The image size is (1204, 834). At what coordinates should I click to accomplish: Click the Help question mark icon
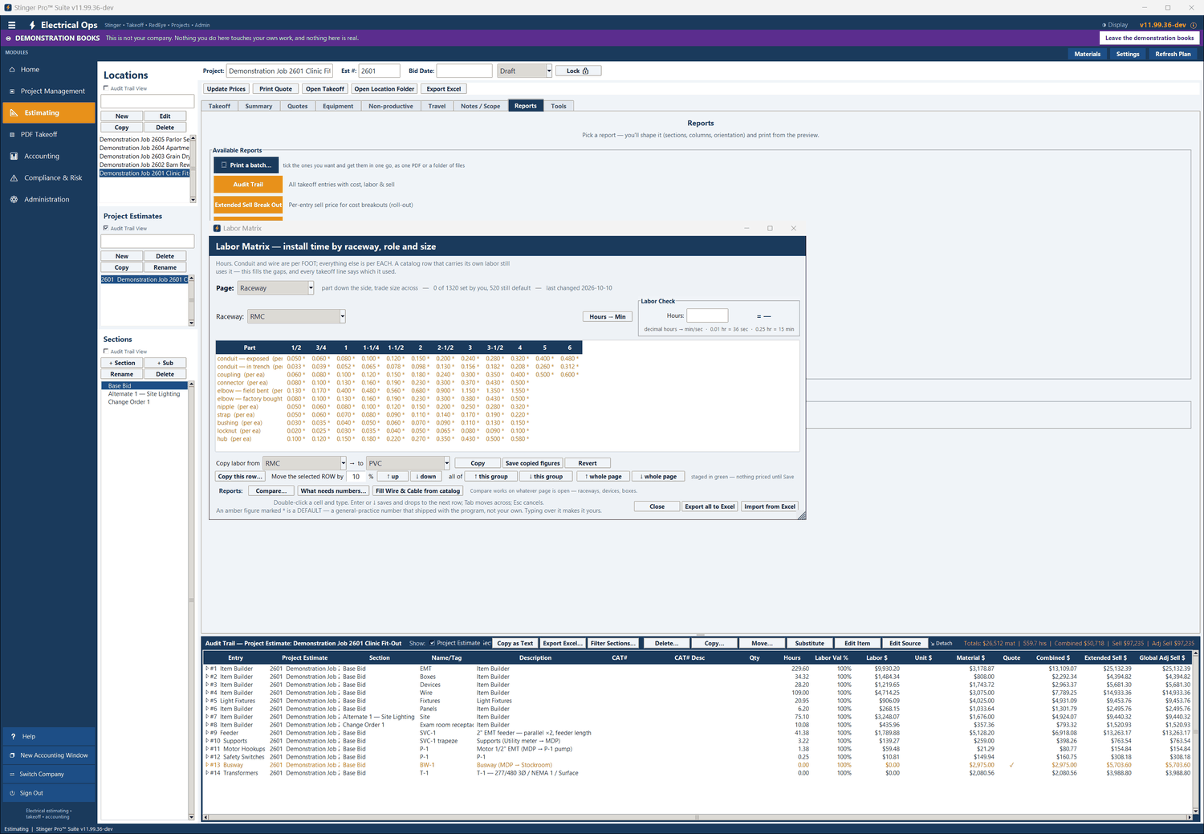tap(13, 737)
